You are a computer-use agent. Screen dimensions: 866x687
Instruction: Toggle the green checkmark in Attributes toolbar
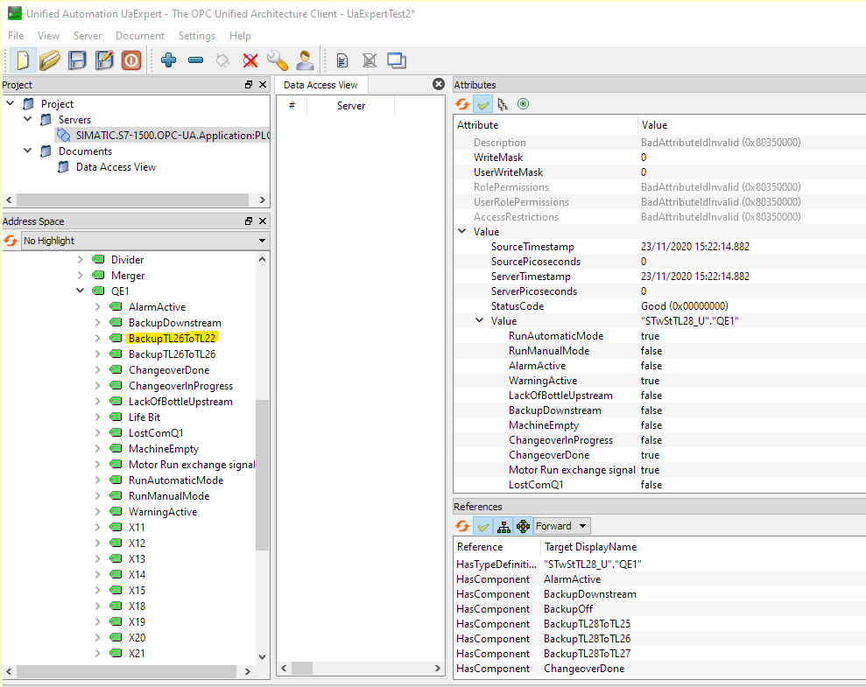pos(483,104)
